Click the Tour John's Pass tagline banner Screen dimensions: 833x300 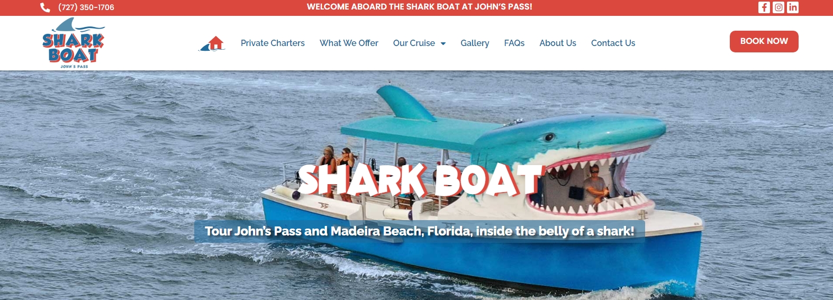tap(420, 231)
